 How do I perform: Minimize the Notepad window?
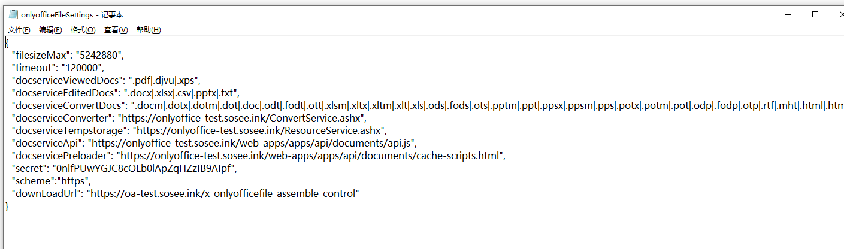[x=787, y=14]
